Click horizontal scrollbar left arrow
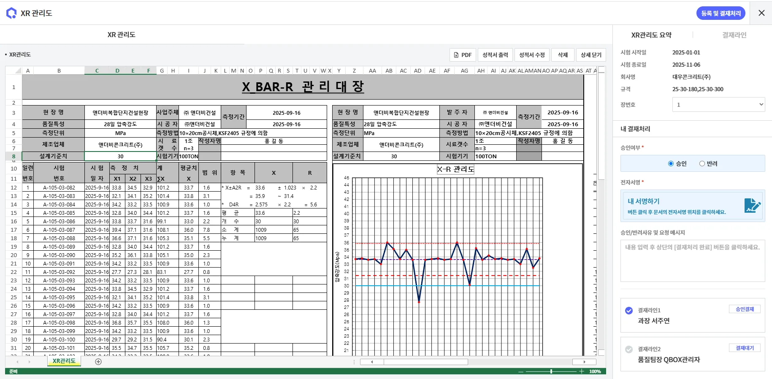Screen dimensions: 772x379 pos(372,362)
